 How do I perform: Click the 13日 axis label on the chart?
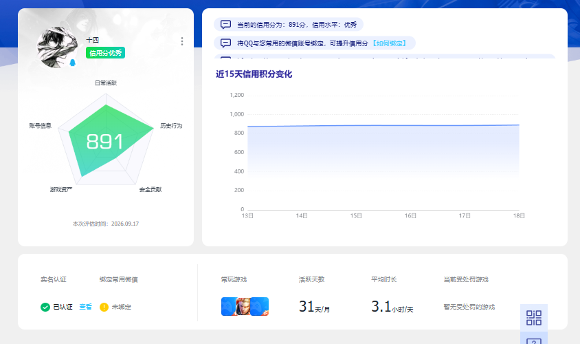(247, 215)
